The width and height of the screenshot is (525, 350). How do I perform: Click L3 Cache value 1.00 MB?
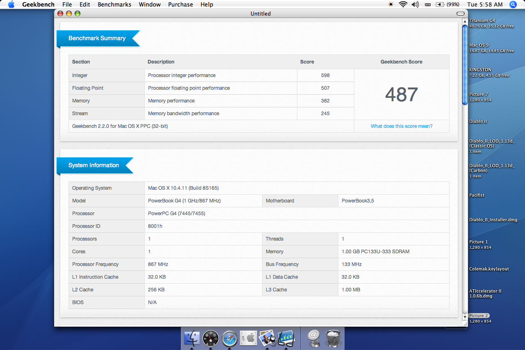pos(351,290)
